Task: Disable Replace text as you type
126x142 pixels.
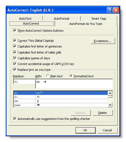Action: (15, 70)
